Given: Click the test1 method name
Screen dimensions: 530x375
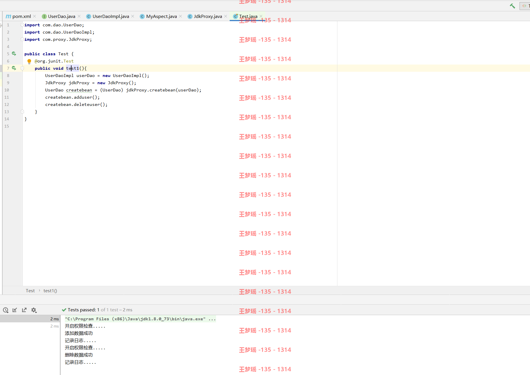Looking at the screenshot, I should click(x=72, y=68).
